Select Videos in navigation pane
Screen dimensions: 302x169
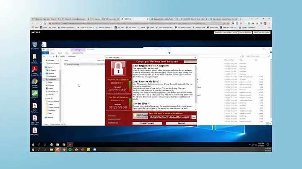click(51, 88)
